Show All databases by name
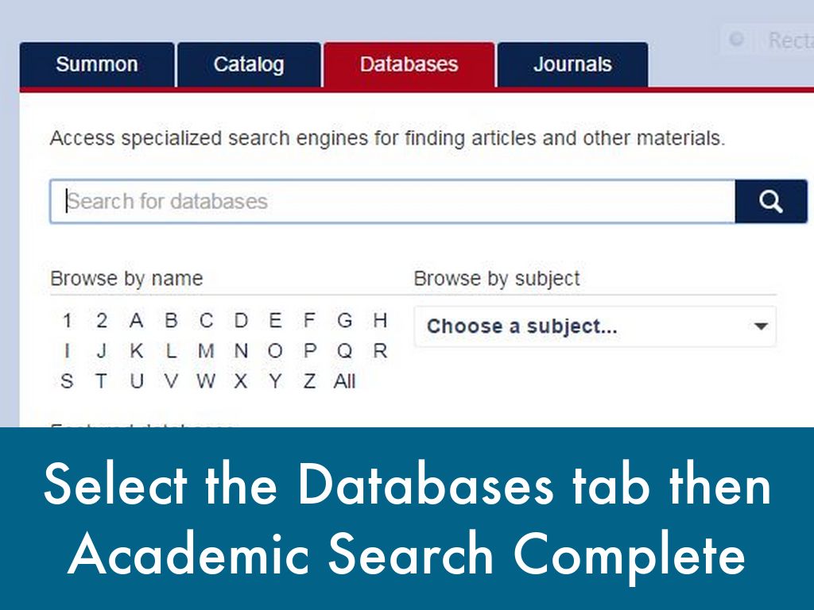 click(x=344, y=382)
